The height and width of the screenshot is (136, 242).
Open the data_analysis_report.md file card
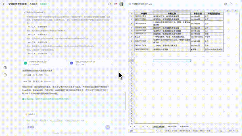click(90, 63)
